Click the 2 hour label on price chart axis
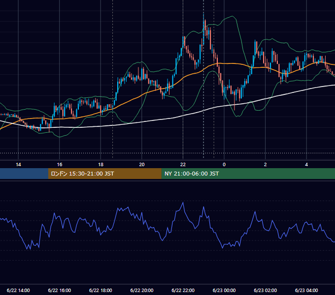The image size is (335, 295). pyautogui.click(x=266, y=165)
